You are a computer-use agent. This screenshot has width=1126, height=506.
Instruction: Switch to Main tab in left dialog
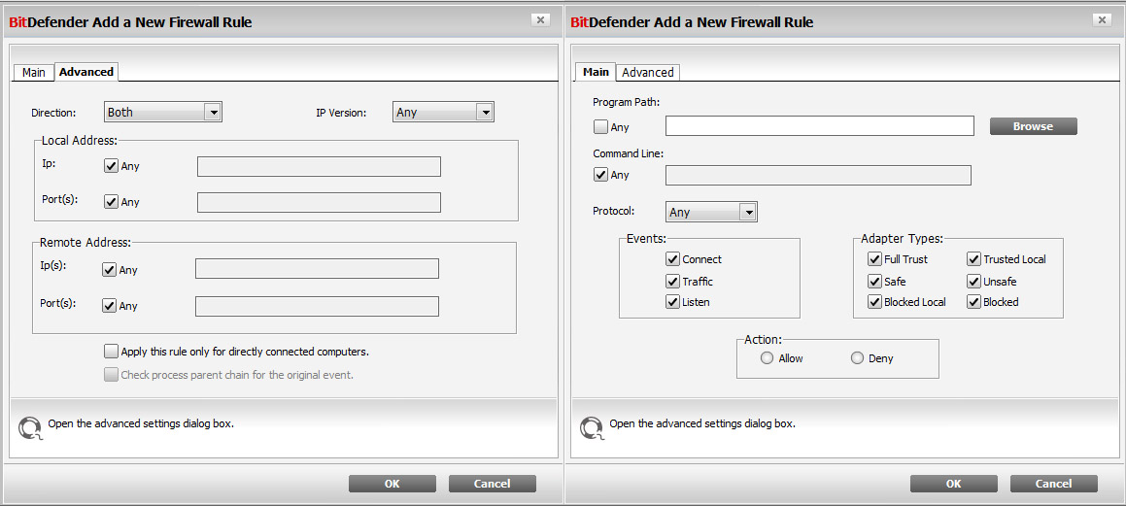coord(34,73)
